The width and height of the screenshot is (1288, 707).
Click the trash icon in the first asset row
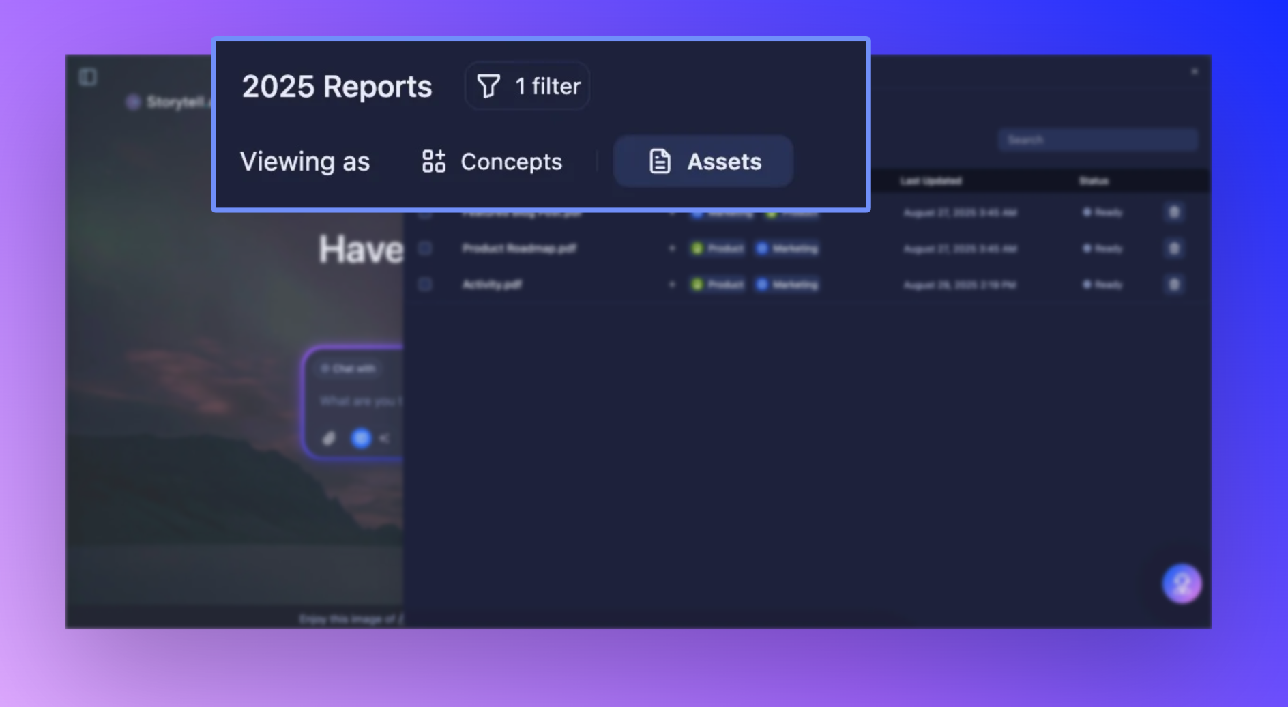(1173, 212)
